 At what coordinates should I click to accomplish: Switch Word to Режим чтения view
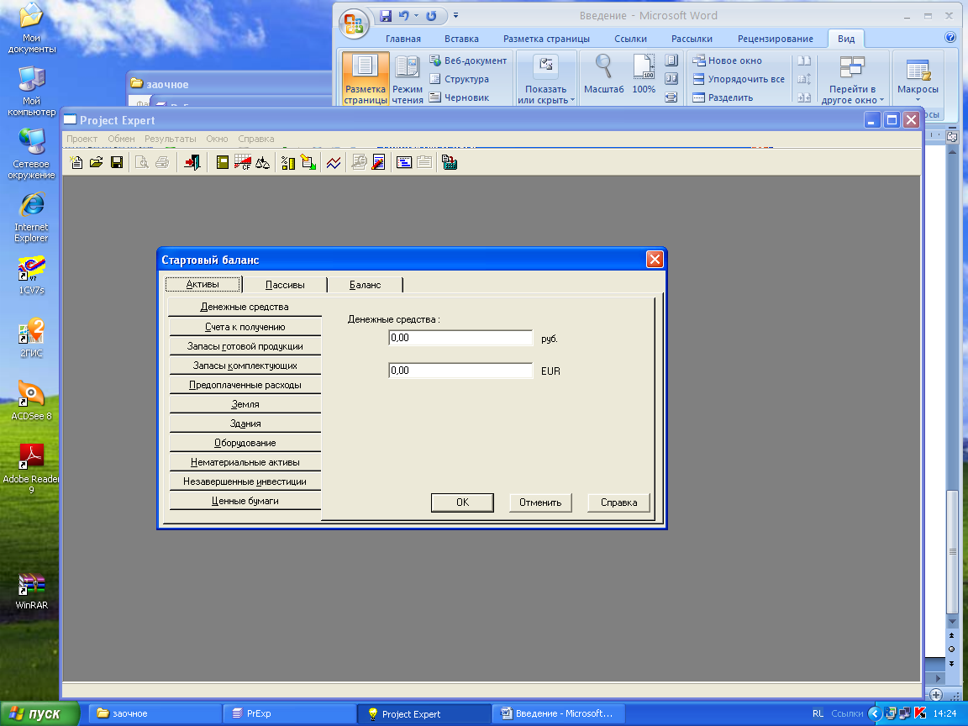pyautogui.click(x=408, y=78)
